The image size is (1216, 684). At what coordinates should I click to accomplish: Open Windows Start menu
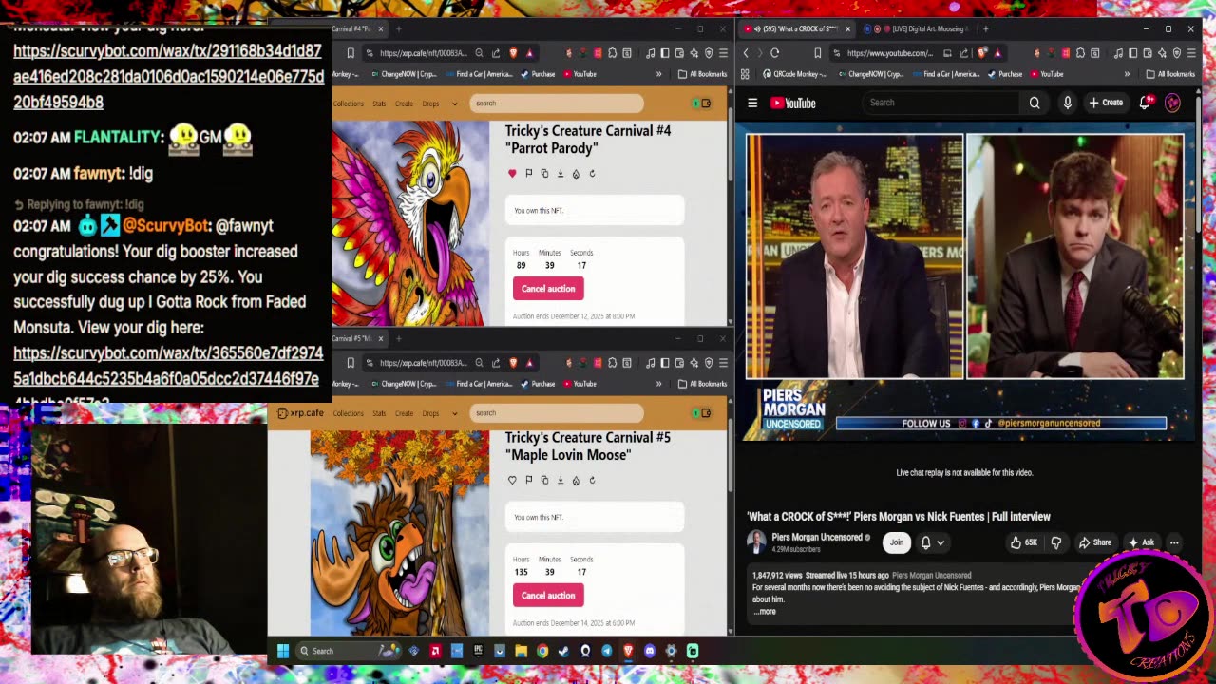282,651
